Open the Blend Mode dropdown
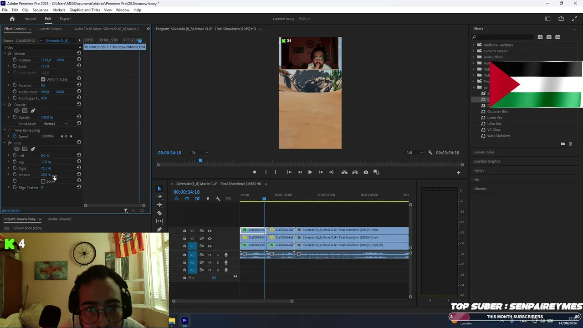This screenshot has height=328, width=583. pos(55,123)
